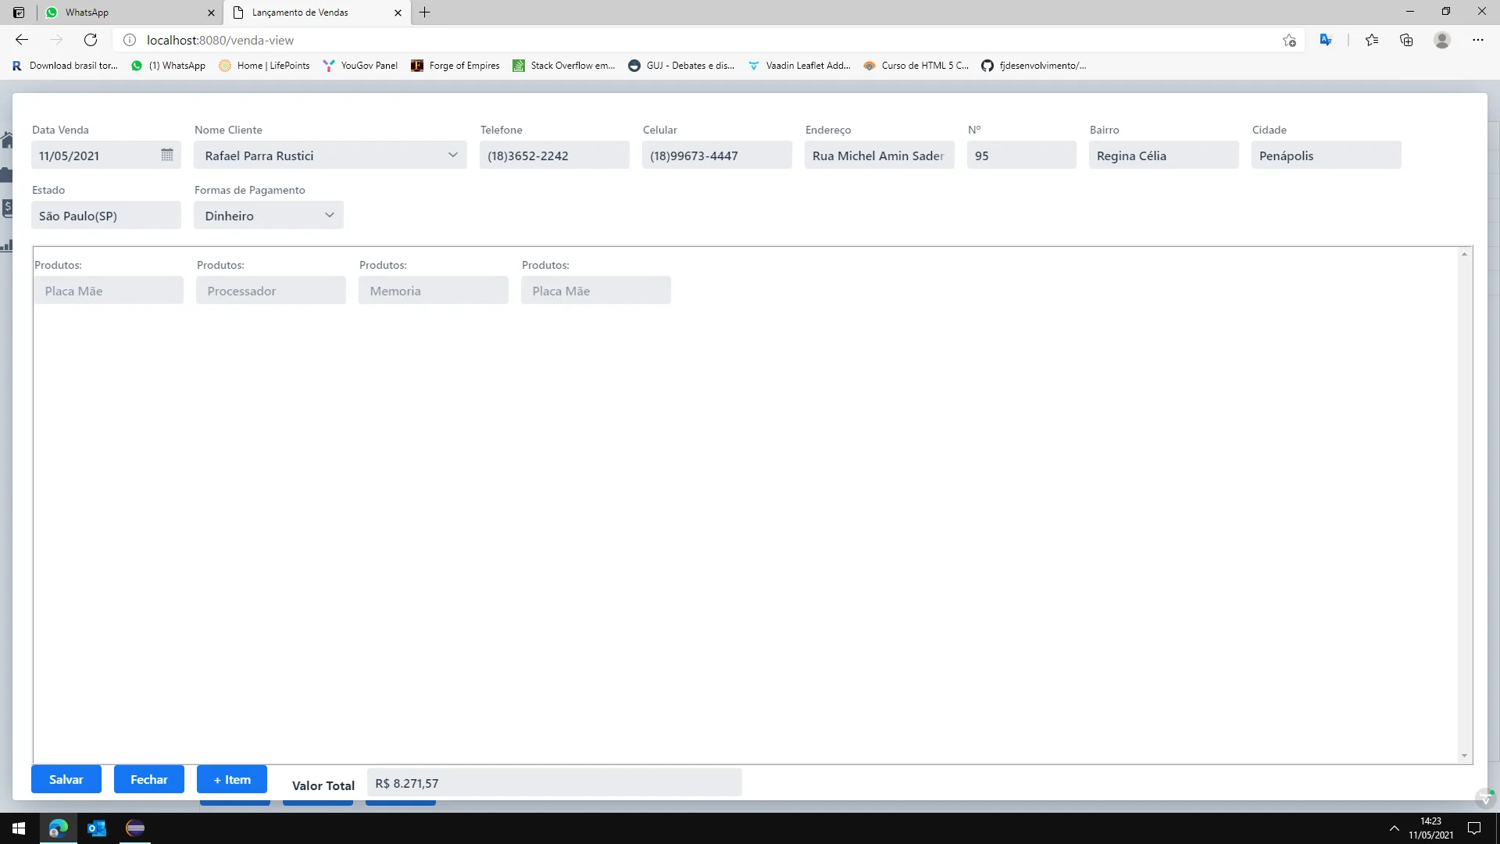Open the Data Venda calendar picker
This screenshot has height=844, width=1500.
[166, 155]
